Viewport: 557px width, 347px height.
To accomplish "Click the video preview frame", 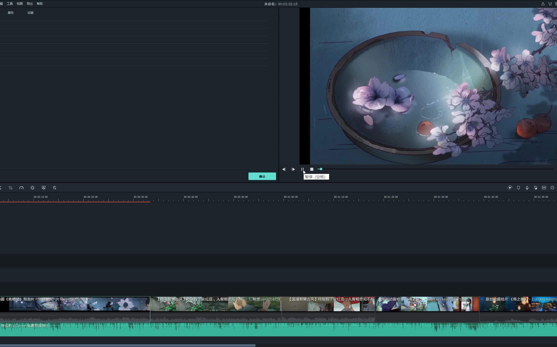I will click(428, 86).
